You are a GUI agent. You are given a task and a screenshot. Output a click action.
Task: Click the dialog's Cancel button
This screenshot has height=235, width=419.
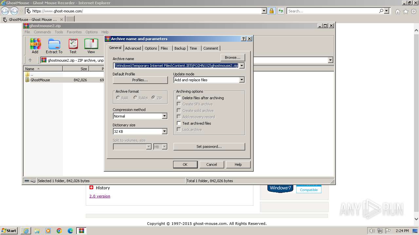pos(211,164)
